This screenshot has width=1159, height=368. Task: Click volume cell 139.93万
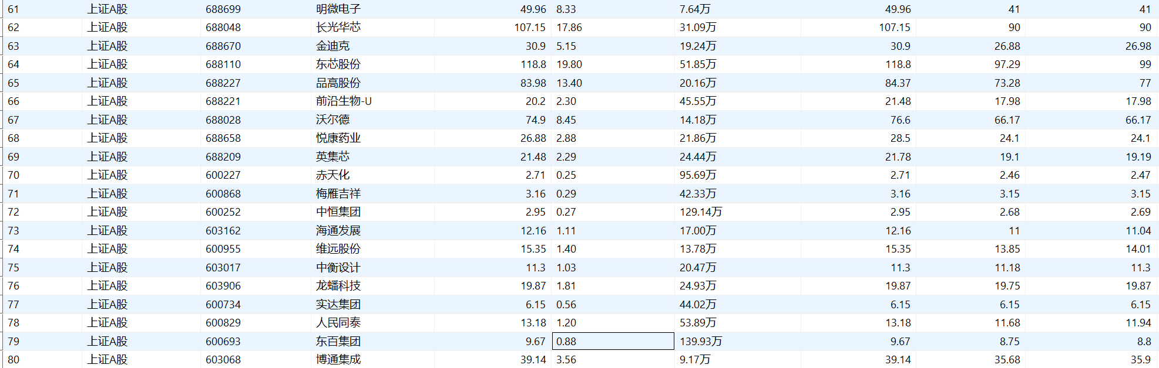coord(701,341)
